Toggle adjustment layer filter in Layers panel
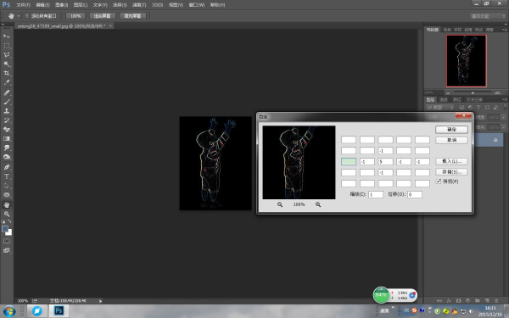Image resolution: width=509 pixels, height=318 pixels. coord(470,108)
